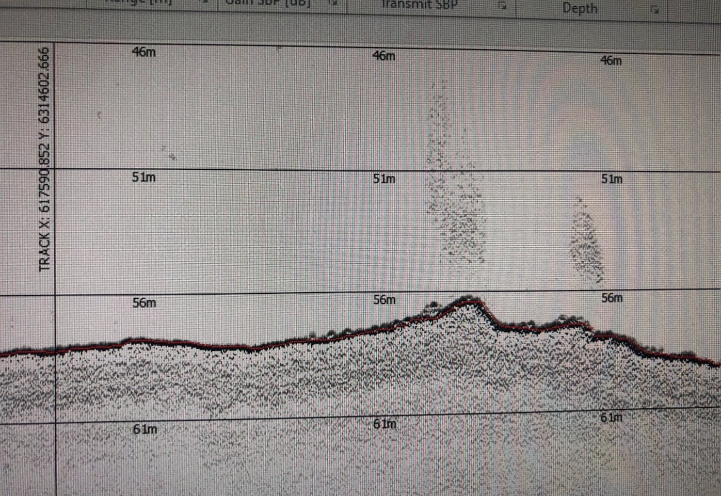
Task: Click the center 46m depth marker
Action: click(384, 56)
